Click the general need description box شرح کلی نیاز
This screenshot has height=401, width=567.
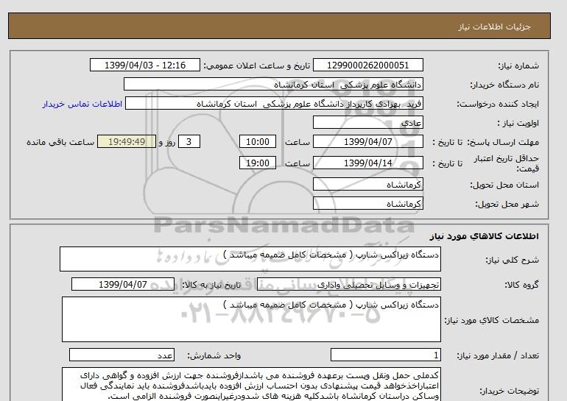(x=250, y=259)
